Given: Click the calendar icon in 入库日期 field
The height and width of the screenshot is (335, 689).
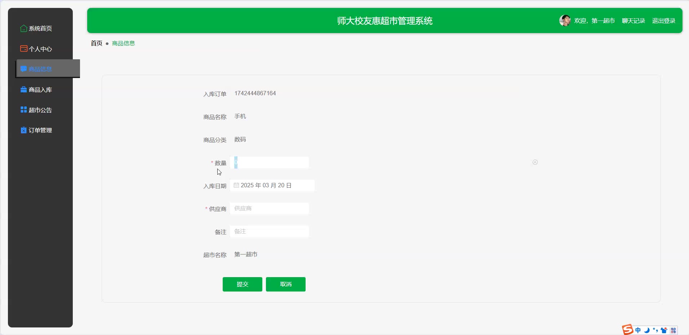Looking at the screenshot, I should coord(236,185).
